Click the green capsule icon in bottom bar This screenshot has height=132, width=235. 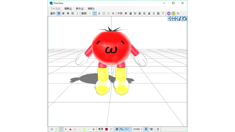(x=84, y=129)
